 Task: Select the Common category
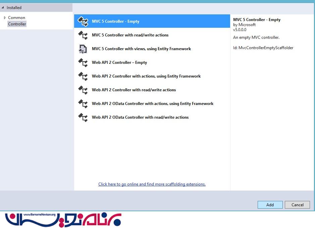[16, 18]
